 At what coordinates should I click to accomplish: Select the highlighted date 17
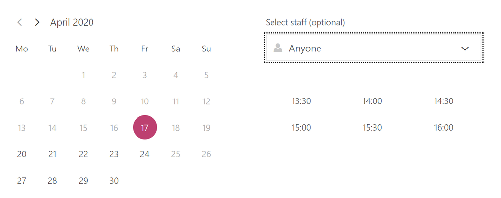tap(145, 128)
